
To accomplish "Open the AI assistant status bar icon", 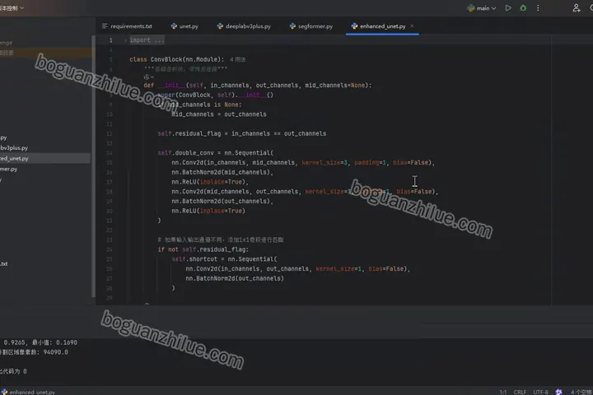I will (x=558, y=392).
